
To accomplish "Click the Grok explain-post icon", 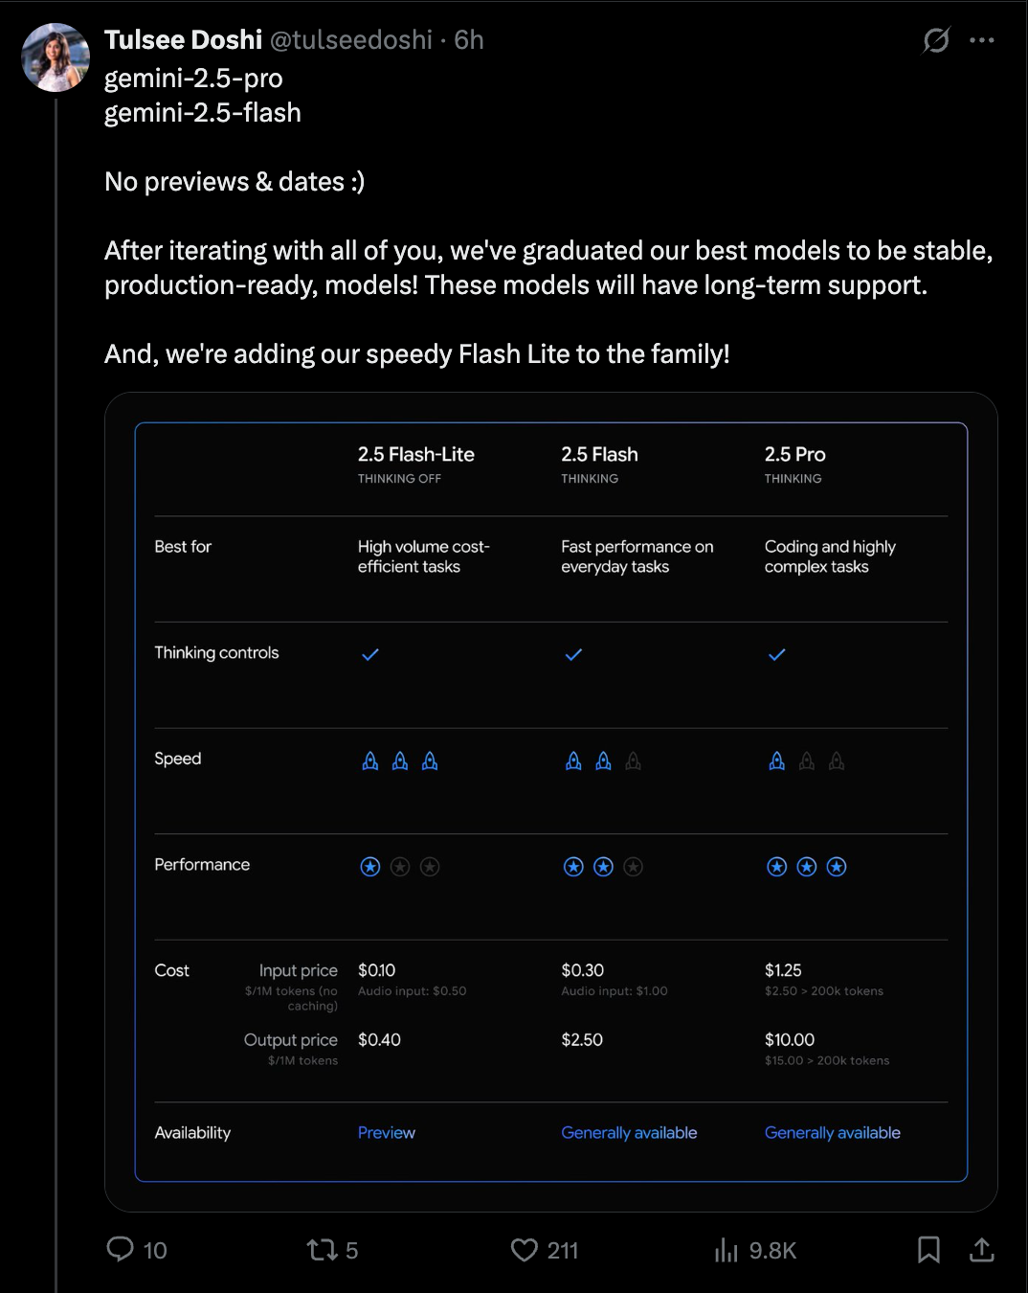I will tap(935, 40).
